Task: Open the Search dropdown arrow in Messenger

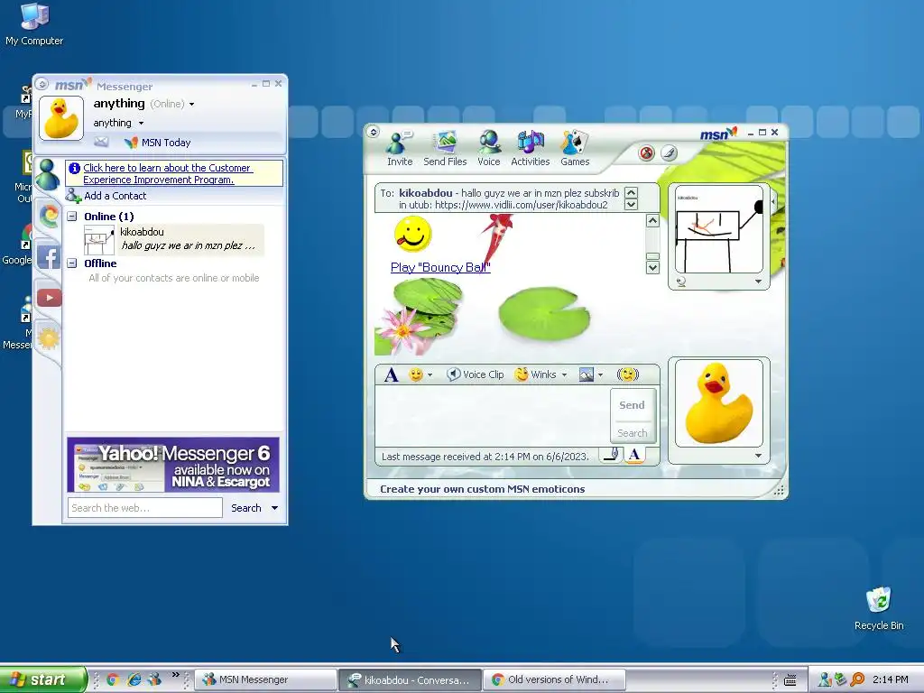Action: pos(274,508)
